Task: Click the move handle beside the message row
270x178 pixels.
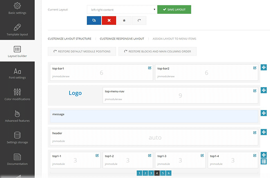Action: coord(264,112)
